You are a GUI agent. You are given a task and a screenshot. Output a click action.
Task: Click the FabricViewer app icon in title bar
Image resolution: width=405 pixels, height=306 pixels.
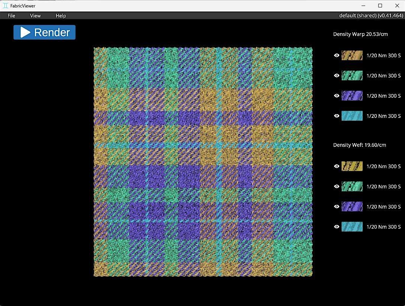click(x=6, y=6)
